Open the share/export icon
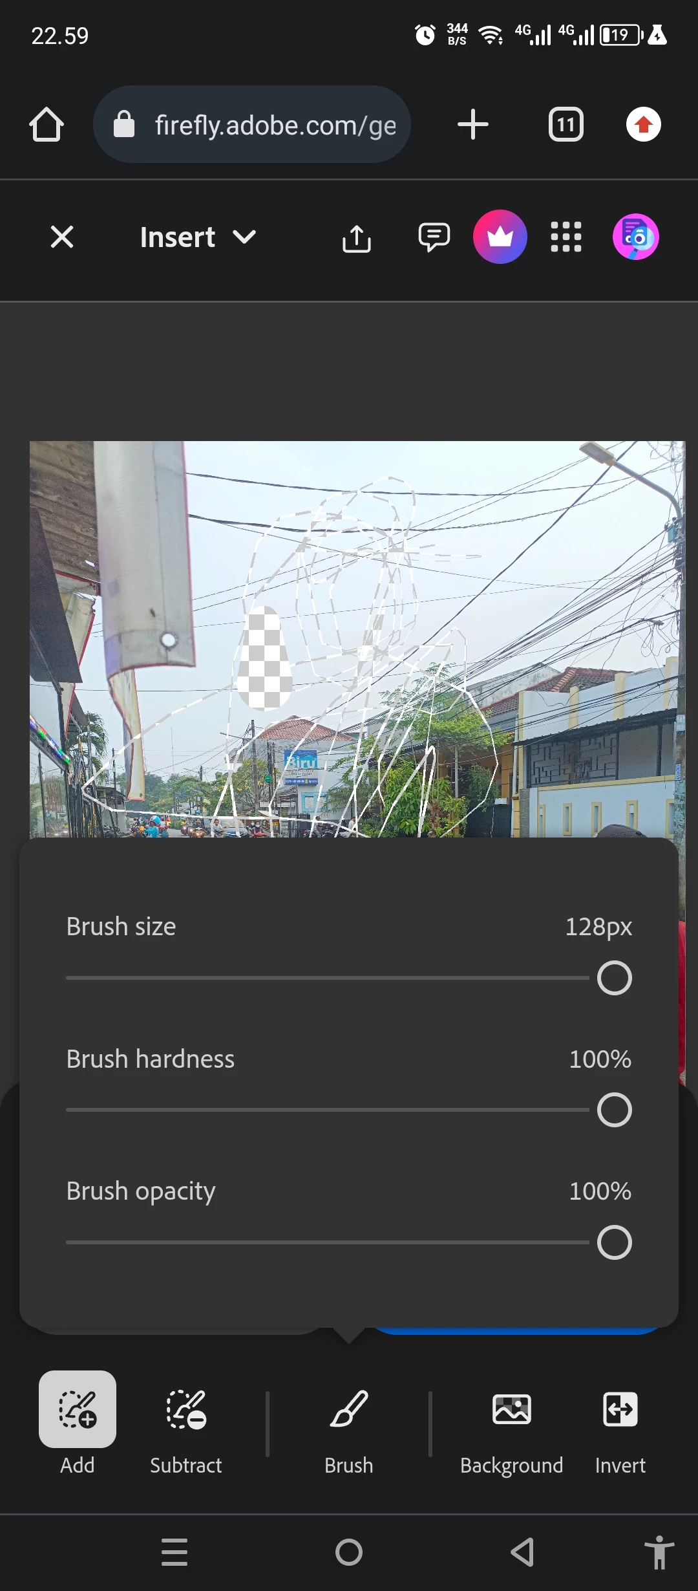Image resolution: width=698 pixels, height=1591 pixels. [x=357, y=237]
